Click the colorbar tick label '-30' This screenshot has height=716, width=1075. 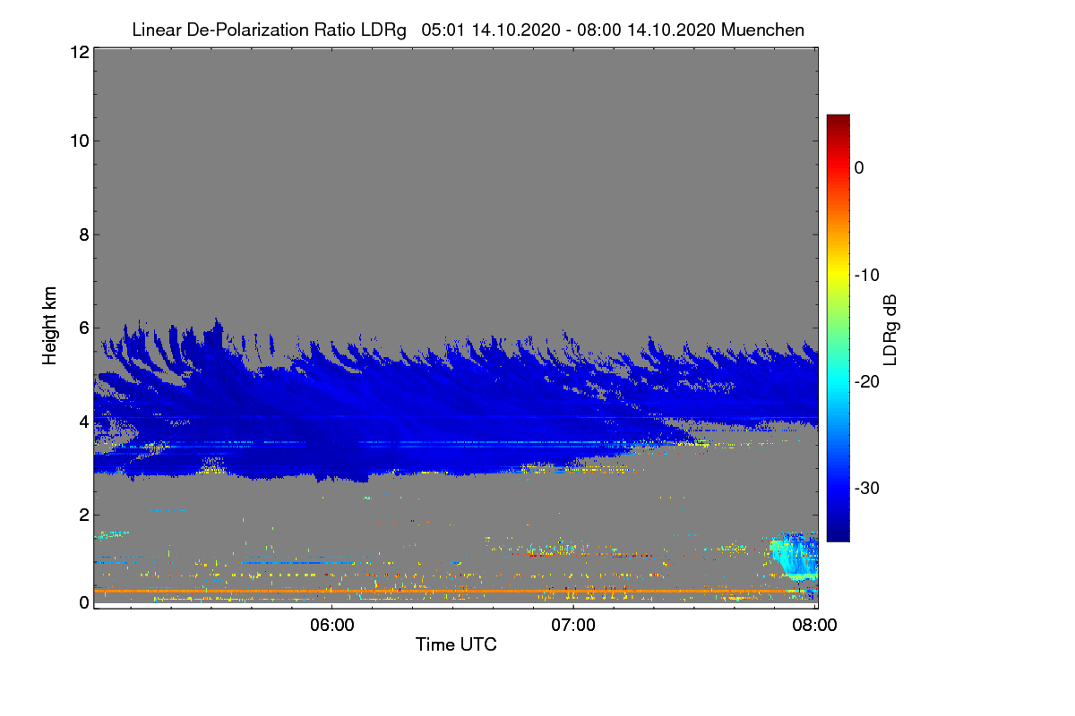tap(866, 488)
